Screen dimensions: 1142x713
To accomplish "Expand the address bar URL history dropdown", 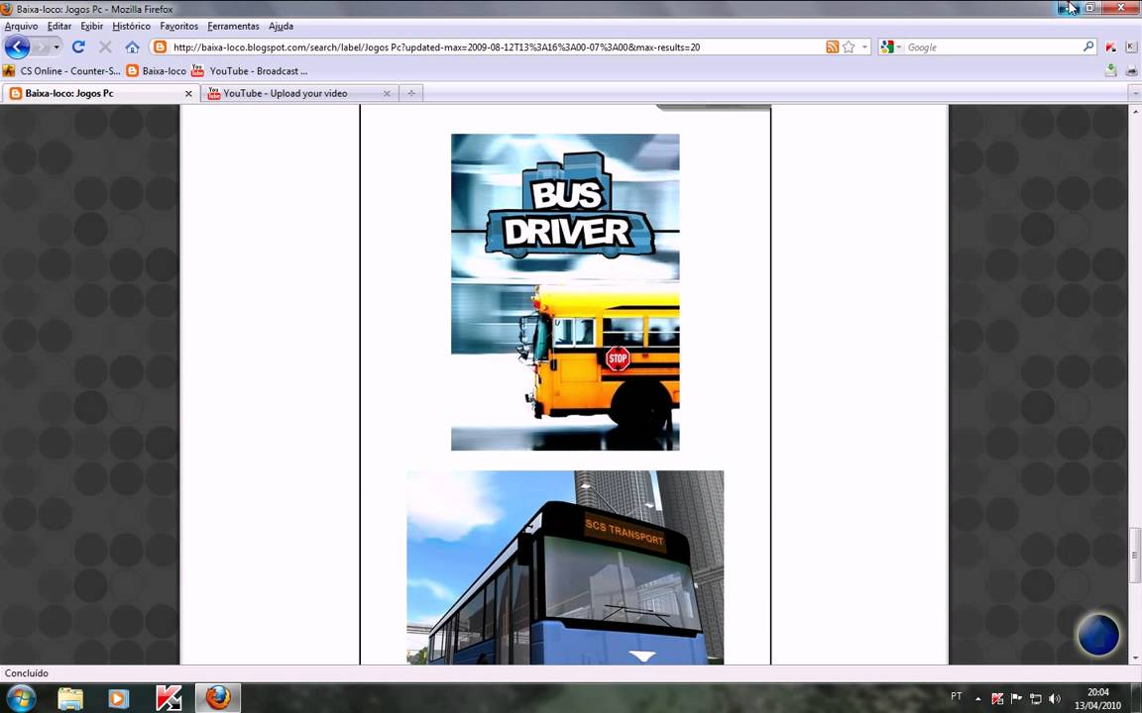I will pyautogui.click(x=864, y=47).
